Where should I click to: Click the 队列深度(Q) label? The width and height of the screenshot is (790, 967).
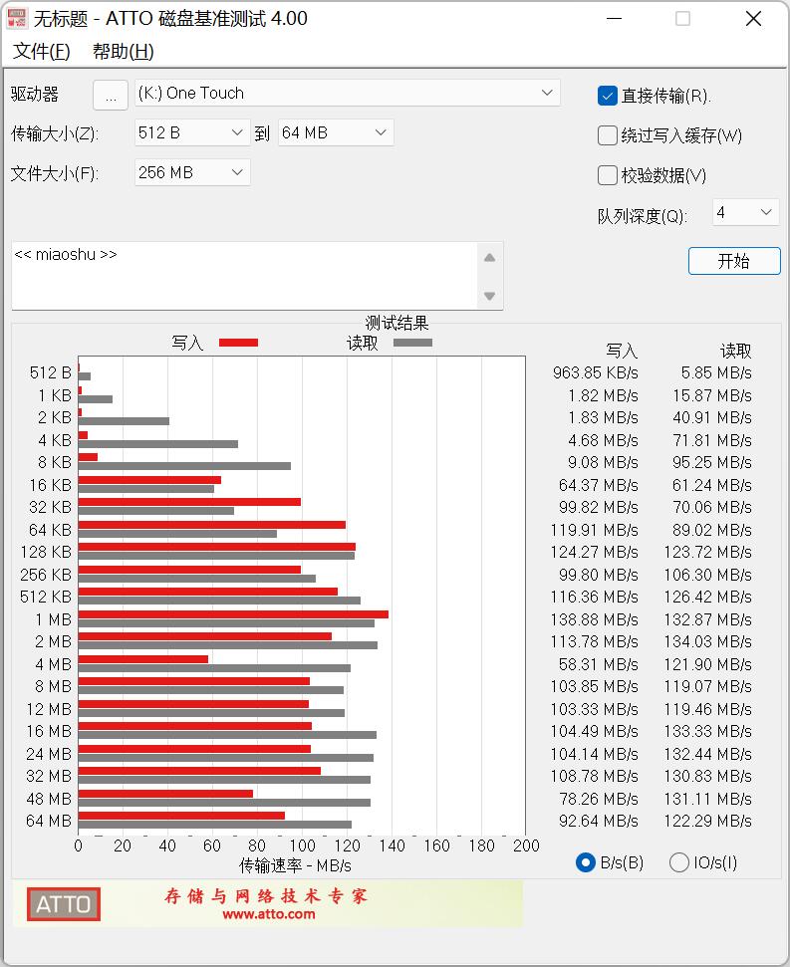642,216
